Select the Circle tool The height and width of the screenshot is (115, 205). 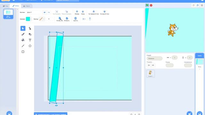pyautogui.click(x=30, y=46)
